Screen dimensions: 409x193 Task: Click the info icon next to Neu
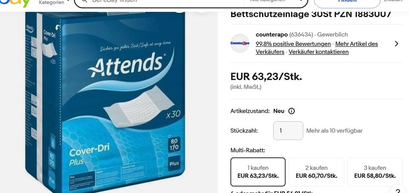291,111
